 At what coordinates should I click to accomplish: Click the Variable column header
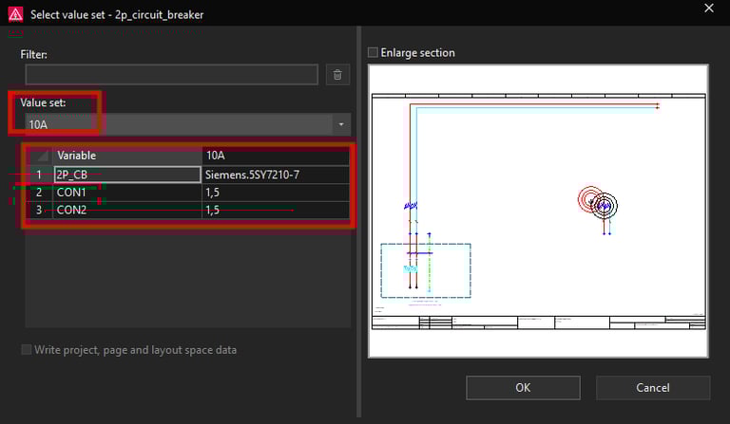[x=127, y=156]
